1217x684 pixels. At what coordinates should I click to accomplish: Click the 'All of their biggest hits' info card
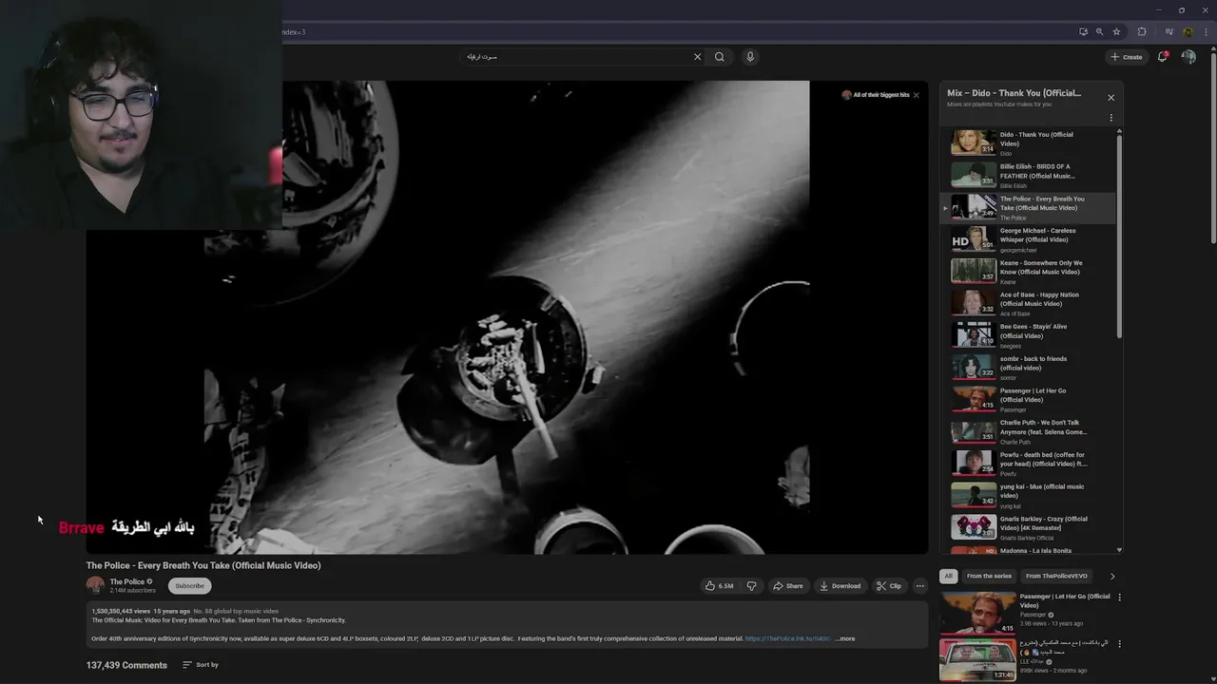pyautogui.click(x=876, y=95)
